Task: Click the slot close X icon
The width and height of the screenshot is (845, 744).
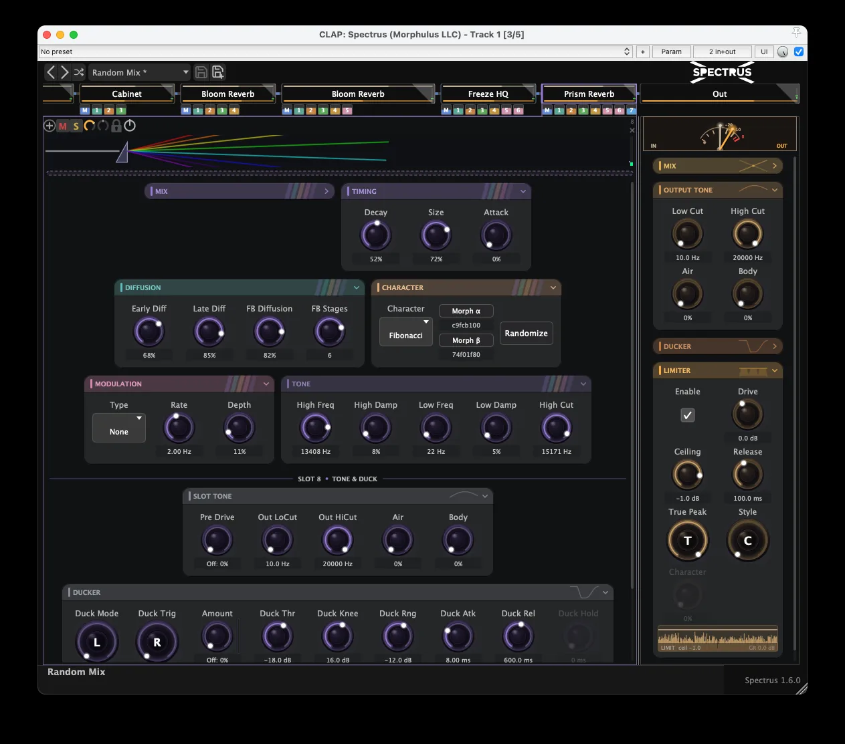Action: (x=632, y=130)
